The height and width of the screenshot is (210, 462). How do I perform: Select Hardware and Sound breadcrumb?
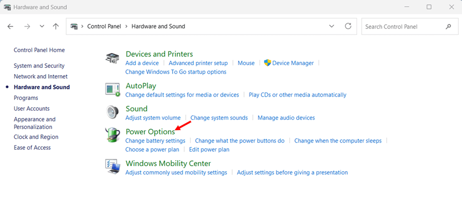point(158,26)
